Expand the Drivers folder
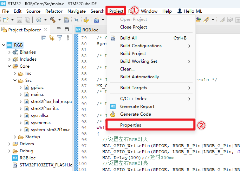 click(9, 144)
